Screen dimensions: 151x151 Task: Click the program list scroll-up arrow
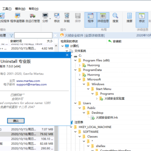pos(56,46)
